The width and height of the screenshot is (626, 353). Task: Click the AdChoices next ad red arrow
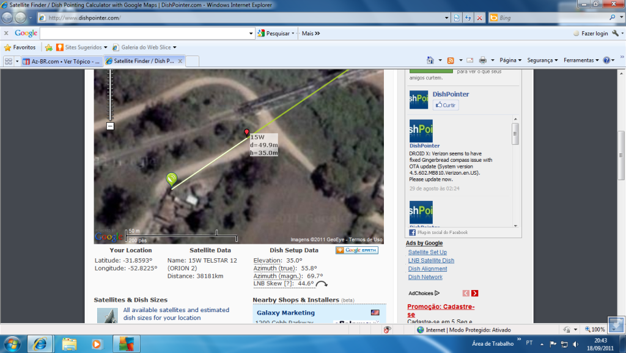[474, 293]
